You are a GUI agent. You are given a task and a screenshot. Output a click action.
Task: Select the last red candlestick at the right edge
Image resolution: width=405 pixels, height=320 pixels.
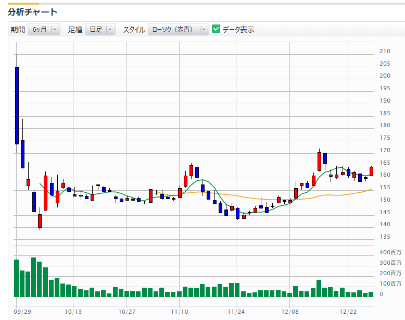click(x=371, y=171)
